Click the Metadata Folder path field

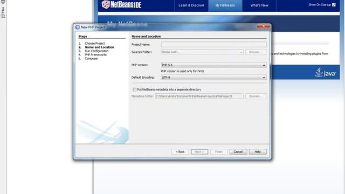coord(199,96)
